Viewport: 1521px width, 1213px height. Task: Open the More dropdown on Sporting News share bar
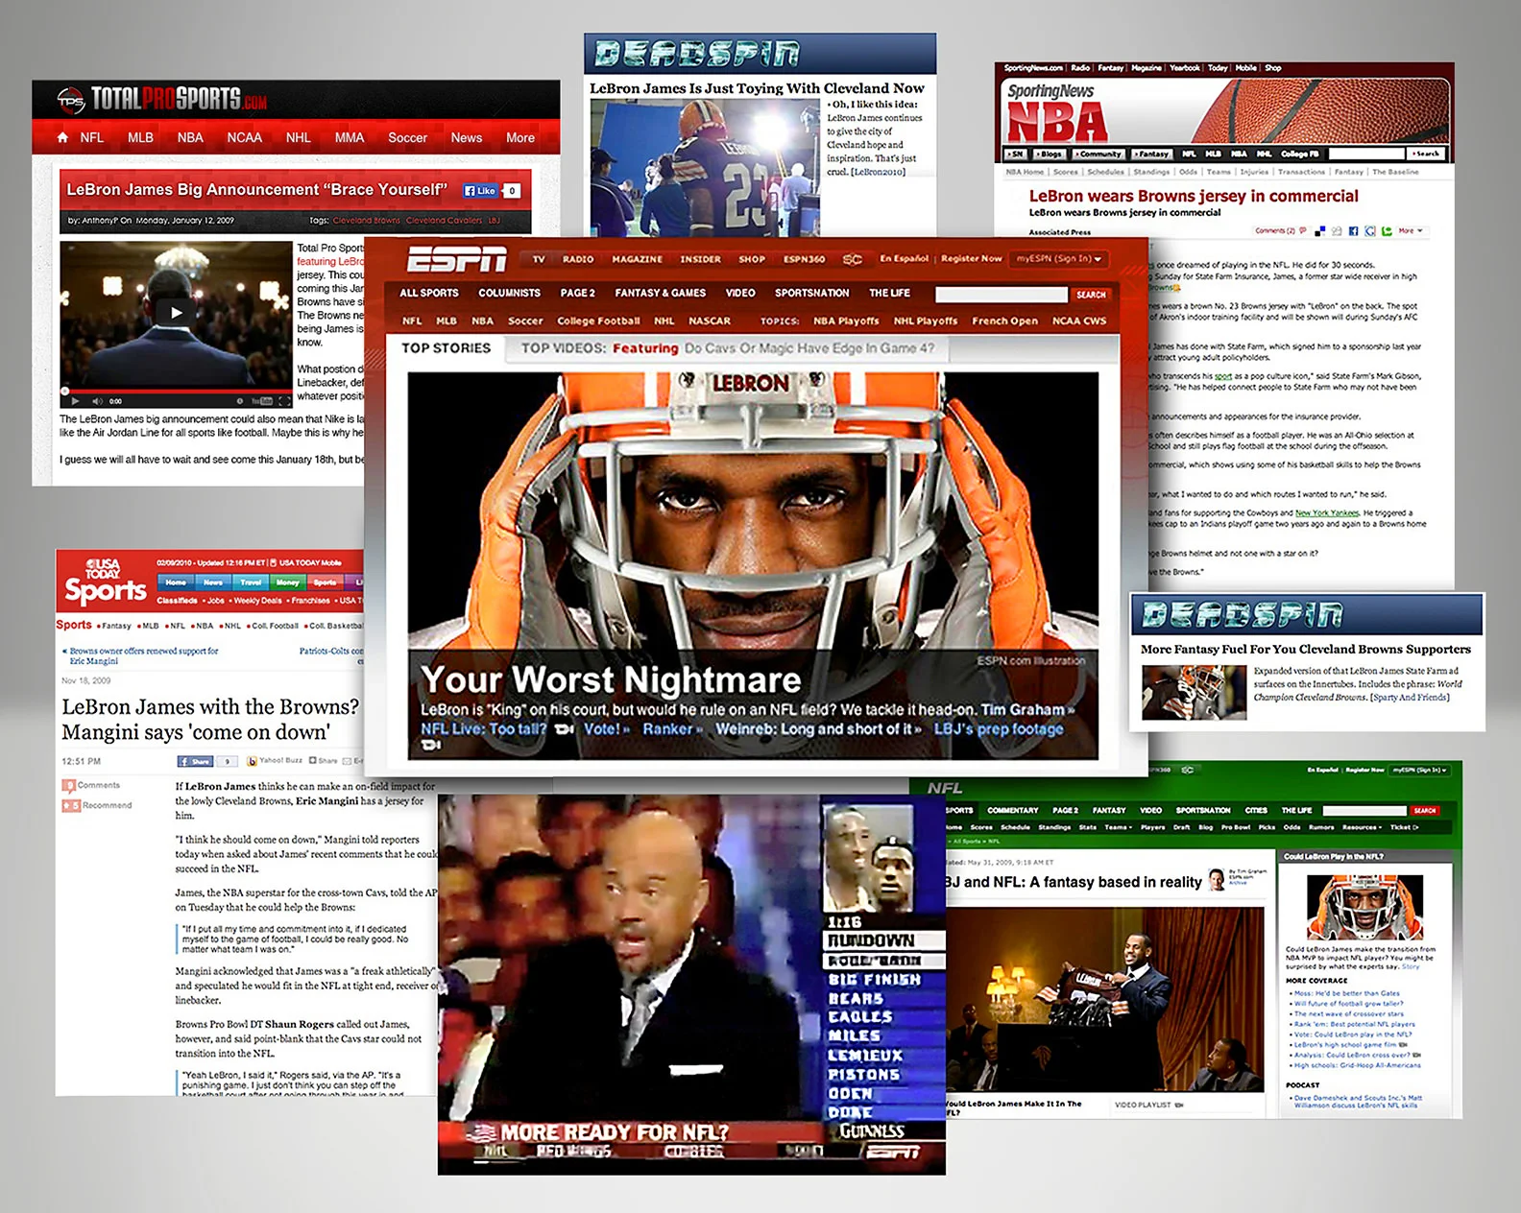tap(1411, 231)
